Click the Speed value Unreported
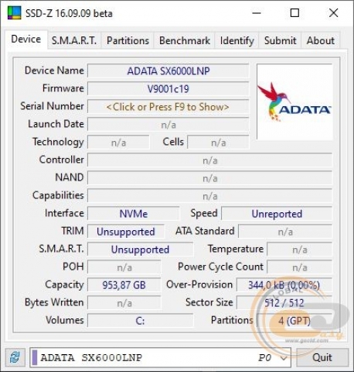This screenshot has width=354, height=372. tap(277, 214)
